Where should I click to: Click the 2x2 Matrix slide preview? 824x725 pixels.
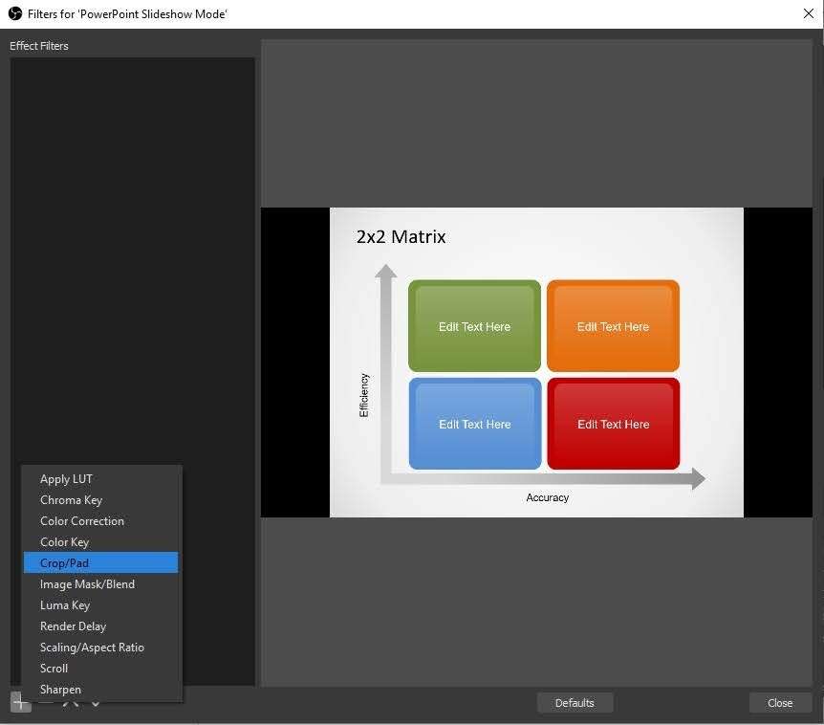click(x=536, y=362)
